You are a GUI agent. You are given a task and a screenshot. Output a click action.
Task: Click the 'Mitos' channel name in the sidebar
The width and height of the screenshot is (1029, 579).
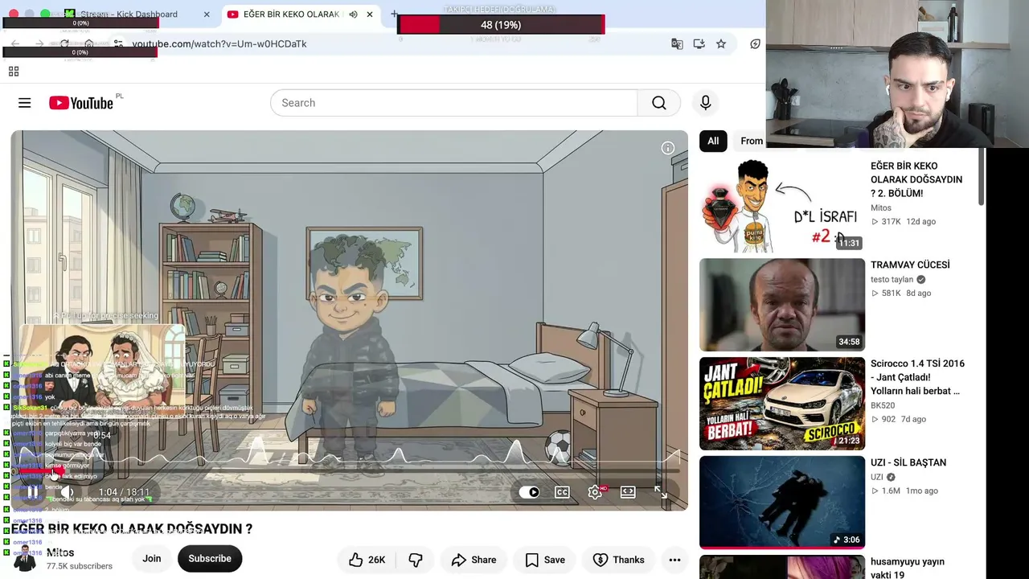click(881, 207)
